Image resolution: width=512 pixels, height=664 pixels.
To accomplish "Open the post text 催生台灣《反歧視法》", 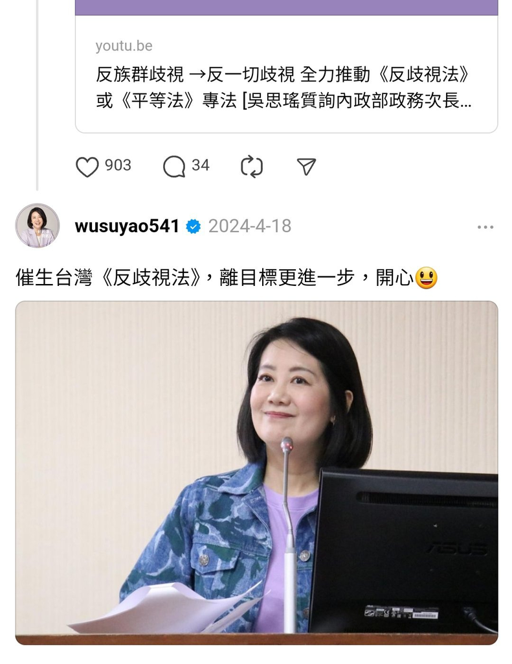I will click(x=108, y=278).
